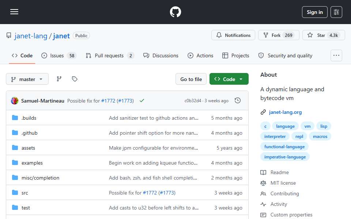Select the 'functional-language' topic tag
The image size is (351, 219).
pos(284,147)
